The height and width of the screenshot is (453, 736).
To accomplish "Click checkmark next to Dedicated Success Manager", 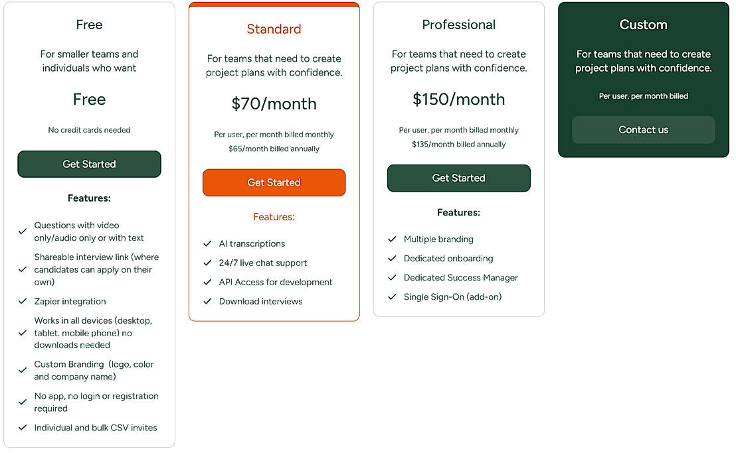I will 392,278.
